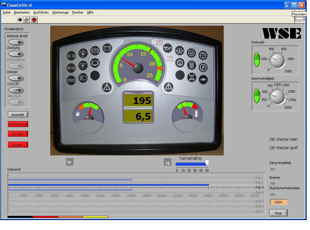The image size is (310, 230).
Task: Click the Run Continuously toolbar icon
Action: (26, 20)
